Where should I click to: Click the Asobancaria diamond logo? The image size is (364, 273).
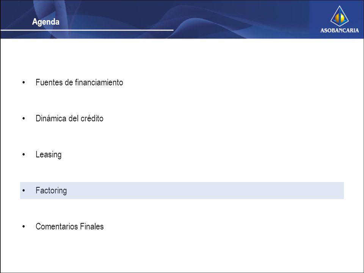click(339, 16)
